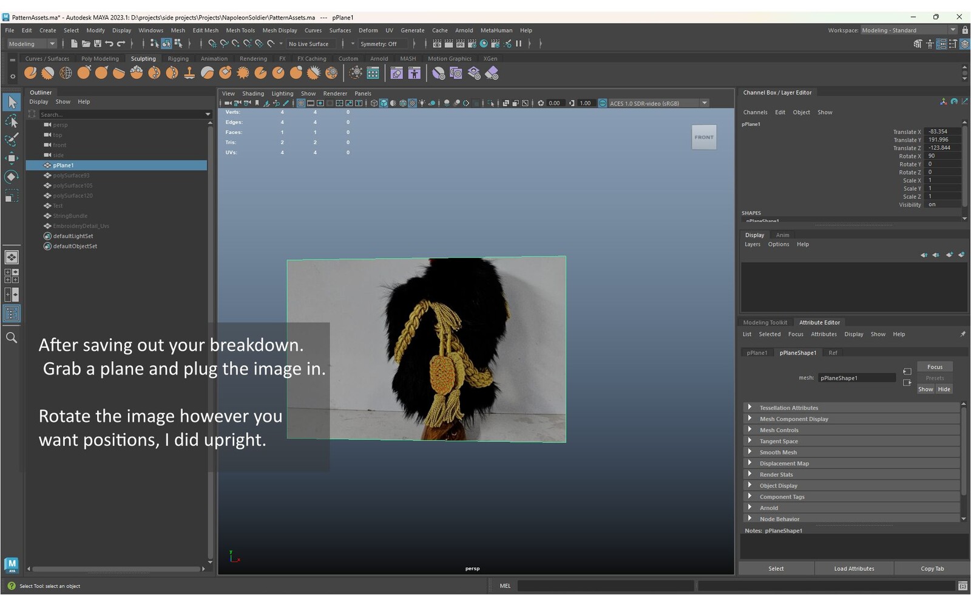Viewport: 971px width, 606px height.
Task: Open ACES 1.0 SDR-video view transform dropdown
Action: (x=704, y=103)
